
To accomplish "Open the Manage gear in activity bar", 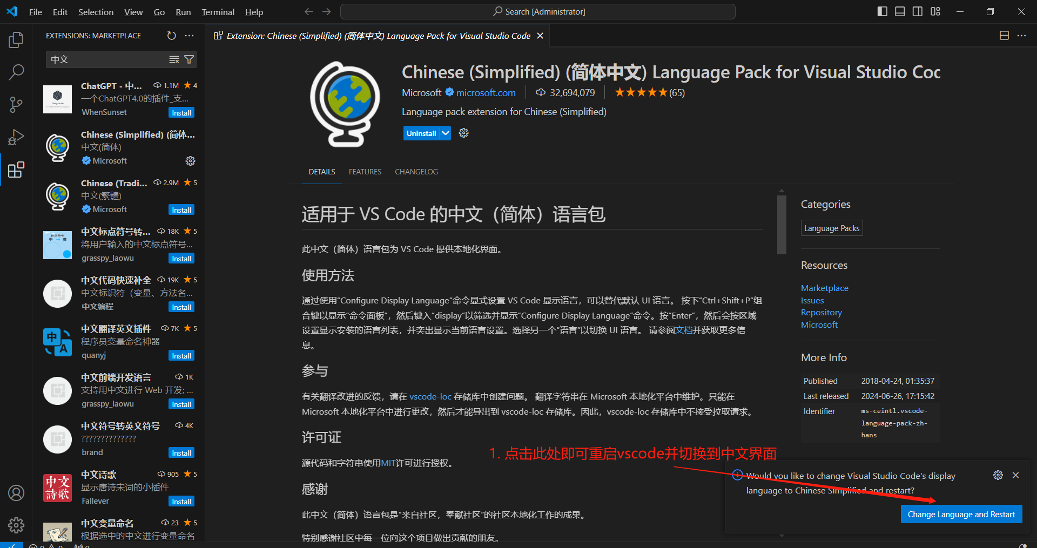I will point(16,525).
